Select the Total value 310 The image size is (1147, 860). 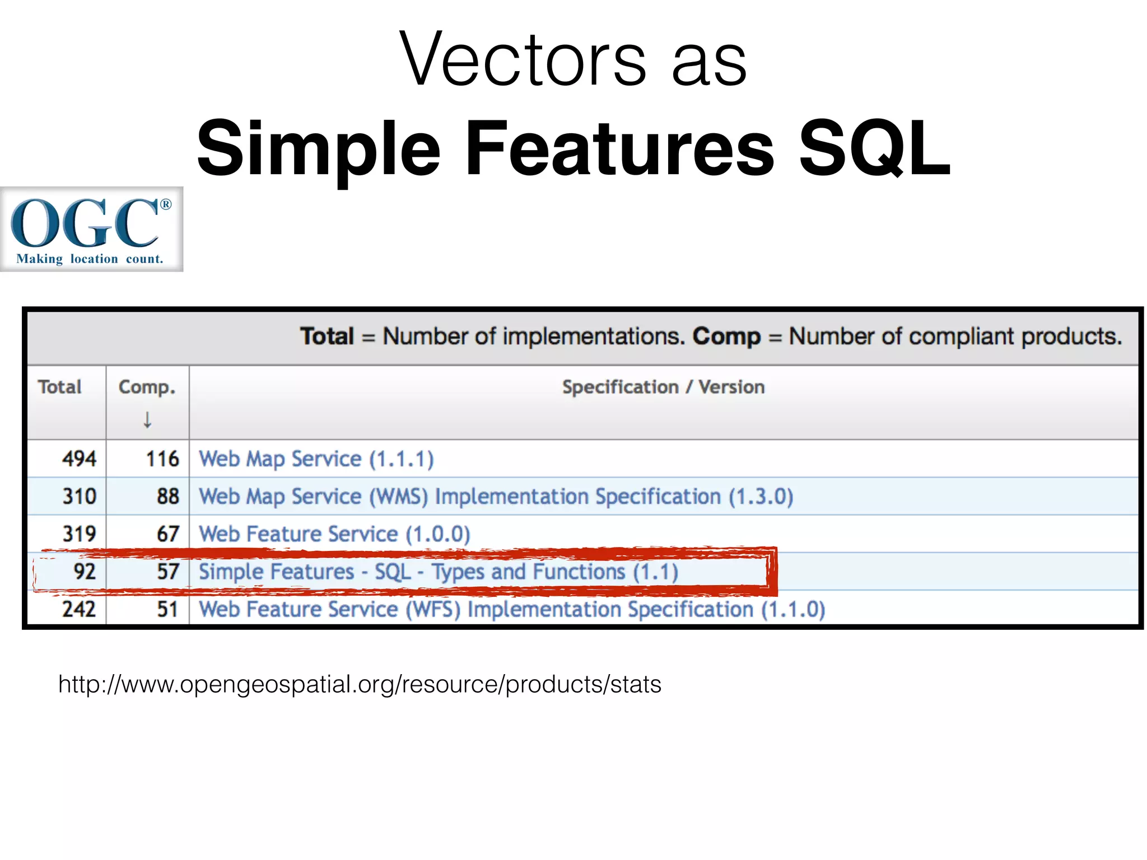pyautogui.click(x=80, y=497)
